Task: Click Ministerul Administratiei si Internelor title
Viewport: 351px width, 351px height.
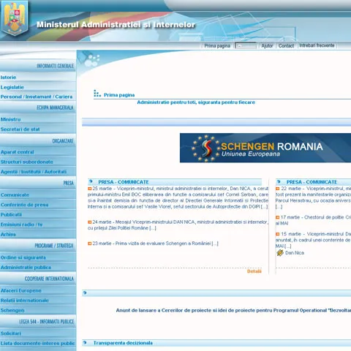Action: click(x=116, y=25)
